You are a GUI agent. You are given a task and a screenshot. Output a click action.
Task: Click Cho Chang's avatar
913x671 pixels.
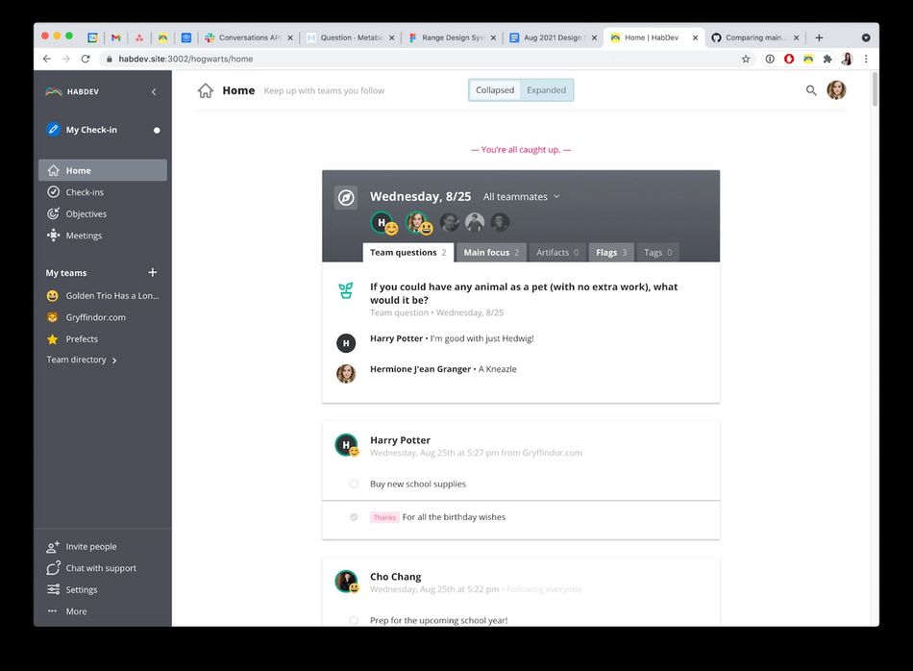click(346, 581)
